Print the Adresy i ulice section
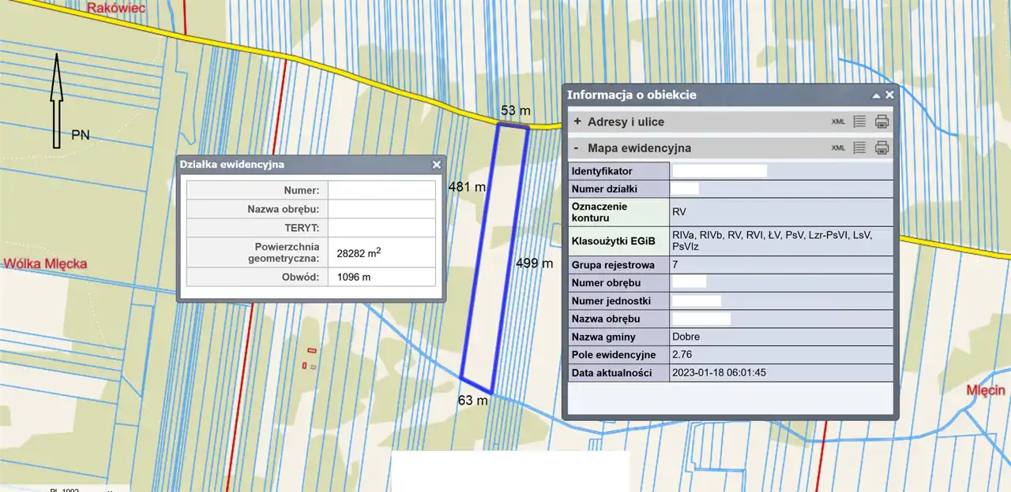Viewport: 1011px width, 492px height. pyautogui.click(x=882, y=122)
